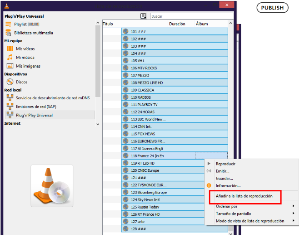This screenshot has width=299, height=238.
Task: Click the stream icon beside Emitir
Action: pyautogui.click(x=209, y=171)
